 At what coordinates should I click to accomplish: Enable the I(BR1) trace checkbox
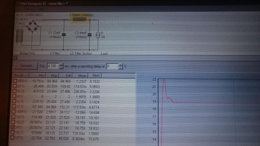[15, 81]
